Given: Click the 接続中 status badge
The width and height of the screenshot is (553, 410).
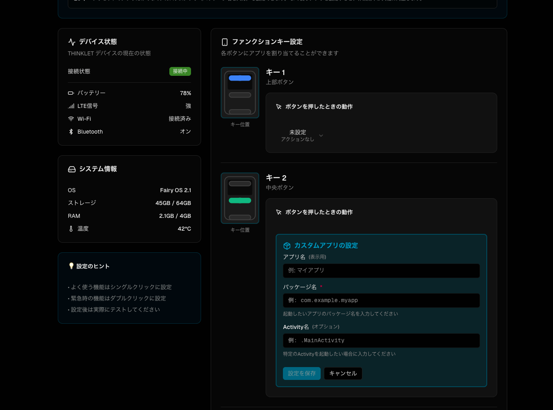Looking at the screenshot, I should point(180,71).
